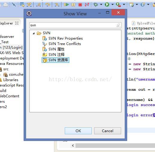The height and width of the screenshot is (152, 155).
Task: Select Java Resources in Explorer
Action: (12, 64)
